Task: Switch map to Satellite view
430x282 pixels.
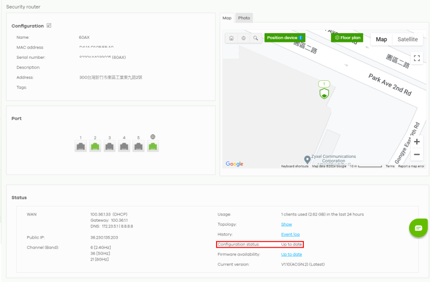Action: tap(408, 39)
